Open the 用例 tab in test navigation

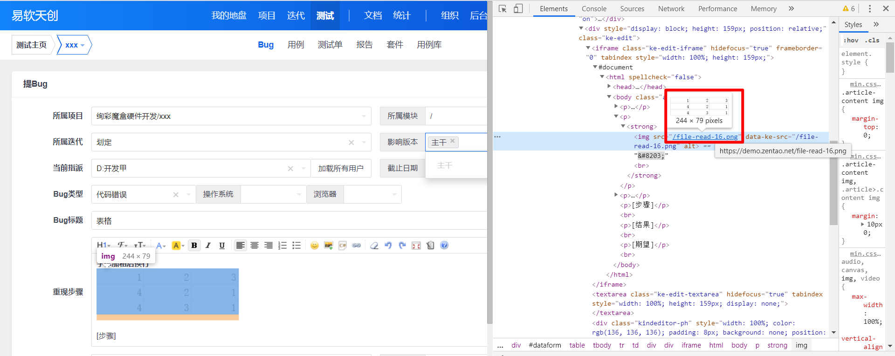296,45
